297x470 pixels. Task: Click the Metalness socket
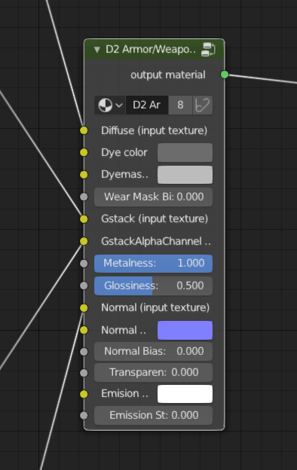pos(84,264)
